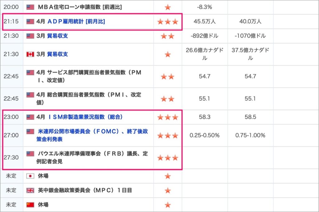Click the China flag beside 休場
Image resolution: width=319 pixels, height=212 pixels.
(30, 205)
